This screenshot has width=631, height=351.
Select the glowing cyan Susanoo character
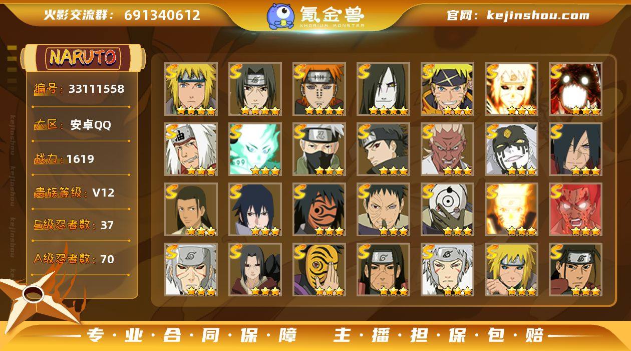(x=255, y=149)
